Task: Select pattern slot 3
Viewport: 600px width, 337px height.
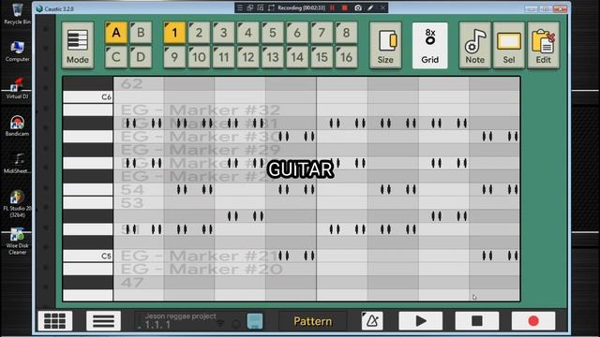Action: (x=223, y=33)
